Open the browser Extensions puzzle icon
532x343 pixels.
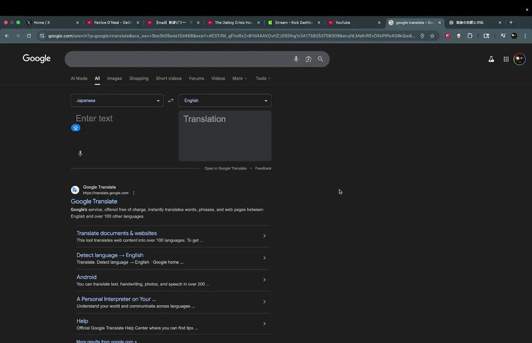click(x=470, y=36)
